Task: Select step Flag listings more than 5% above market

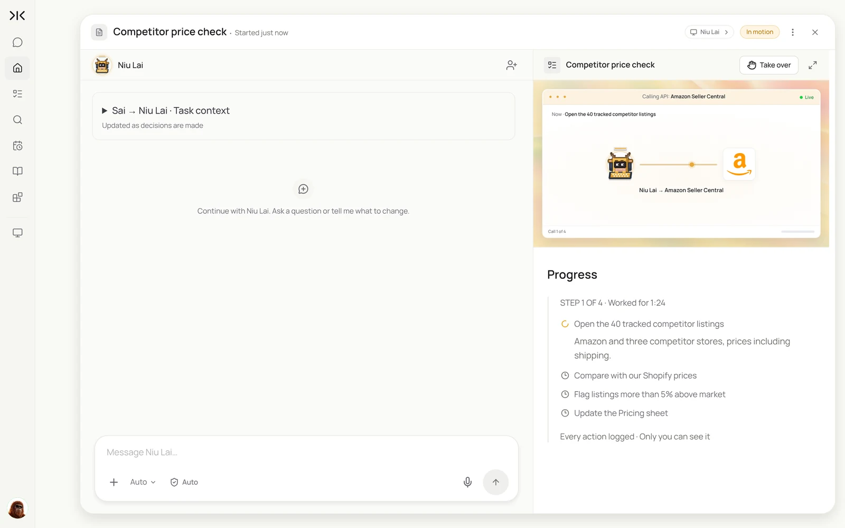Action: click(650, 394)
